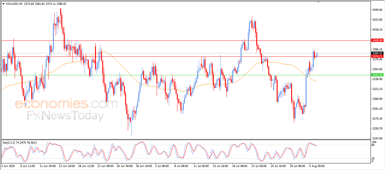The width and height of the screenshot is (385, 170).
Task: Click the 3338.90 price axis label
Action: click(x=377, y=79)
